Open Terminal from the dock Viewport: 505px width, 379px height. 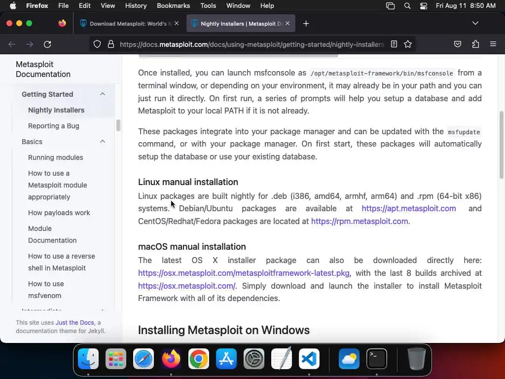[x=377, y=358]
